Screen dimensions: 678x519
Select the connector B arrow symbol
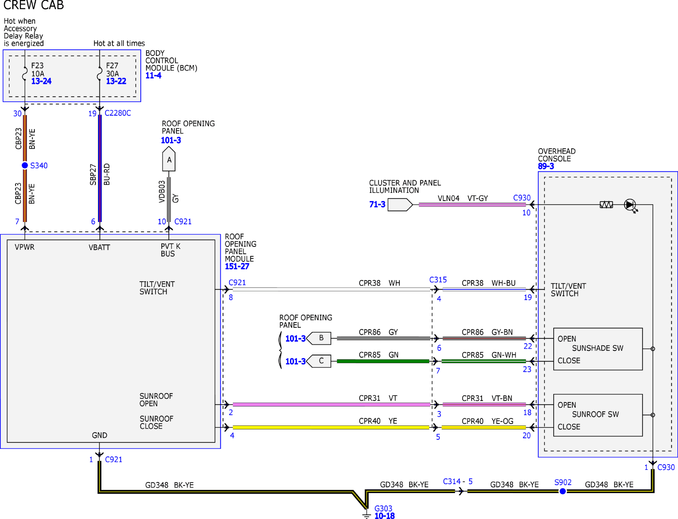(319, 338)
